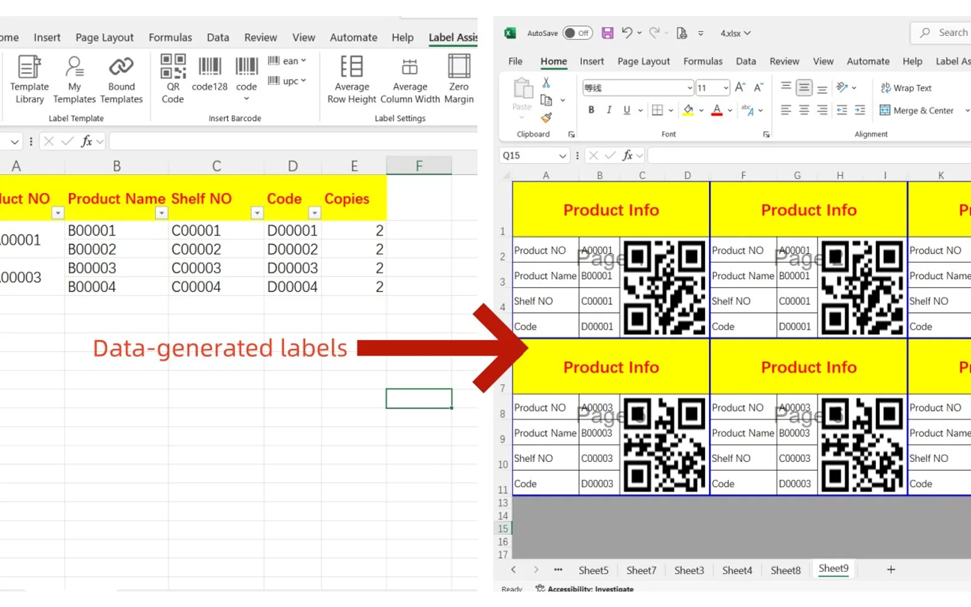This screenshot has width=971, height=607.
Task: Expand the font size dropdown showing 11
Action: pos(726,88)
